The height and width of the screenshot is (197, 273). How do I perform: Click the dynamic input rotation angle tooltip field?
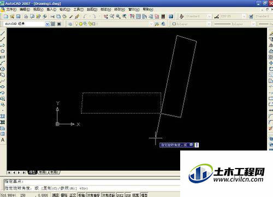176,145
